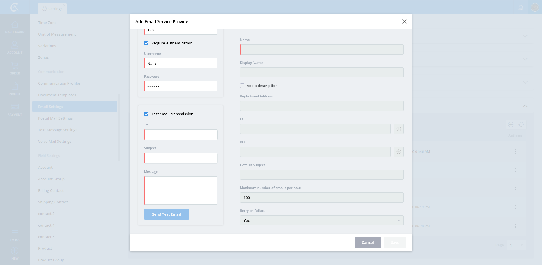Screen dimensions: 542x265
Task: Uncheck the Require Authentication checkbox
Action: coord(146,43)
